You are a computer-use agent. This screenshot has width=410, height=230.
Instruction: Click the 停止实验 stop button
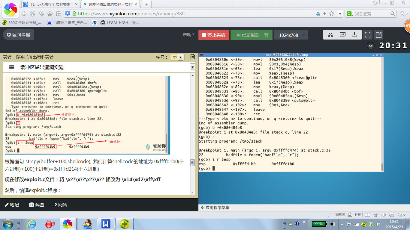(214, 35)
